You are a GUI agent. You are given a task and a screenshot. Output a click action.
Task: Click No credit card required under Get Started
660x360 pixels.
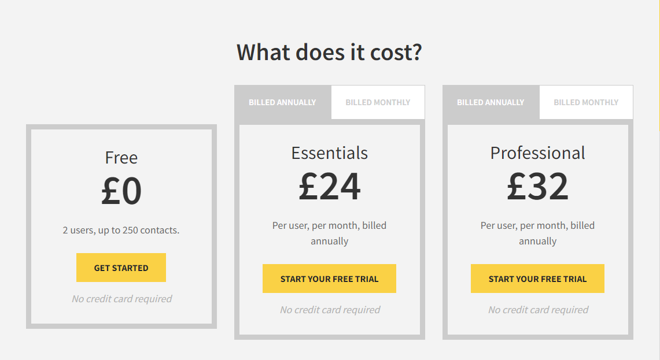pos(121,299)
